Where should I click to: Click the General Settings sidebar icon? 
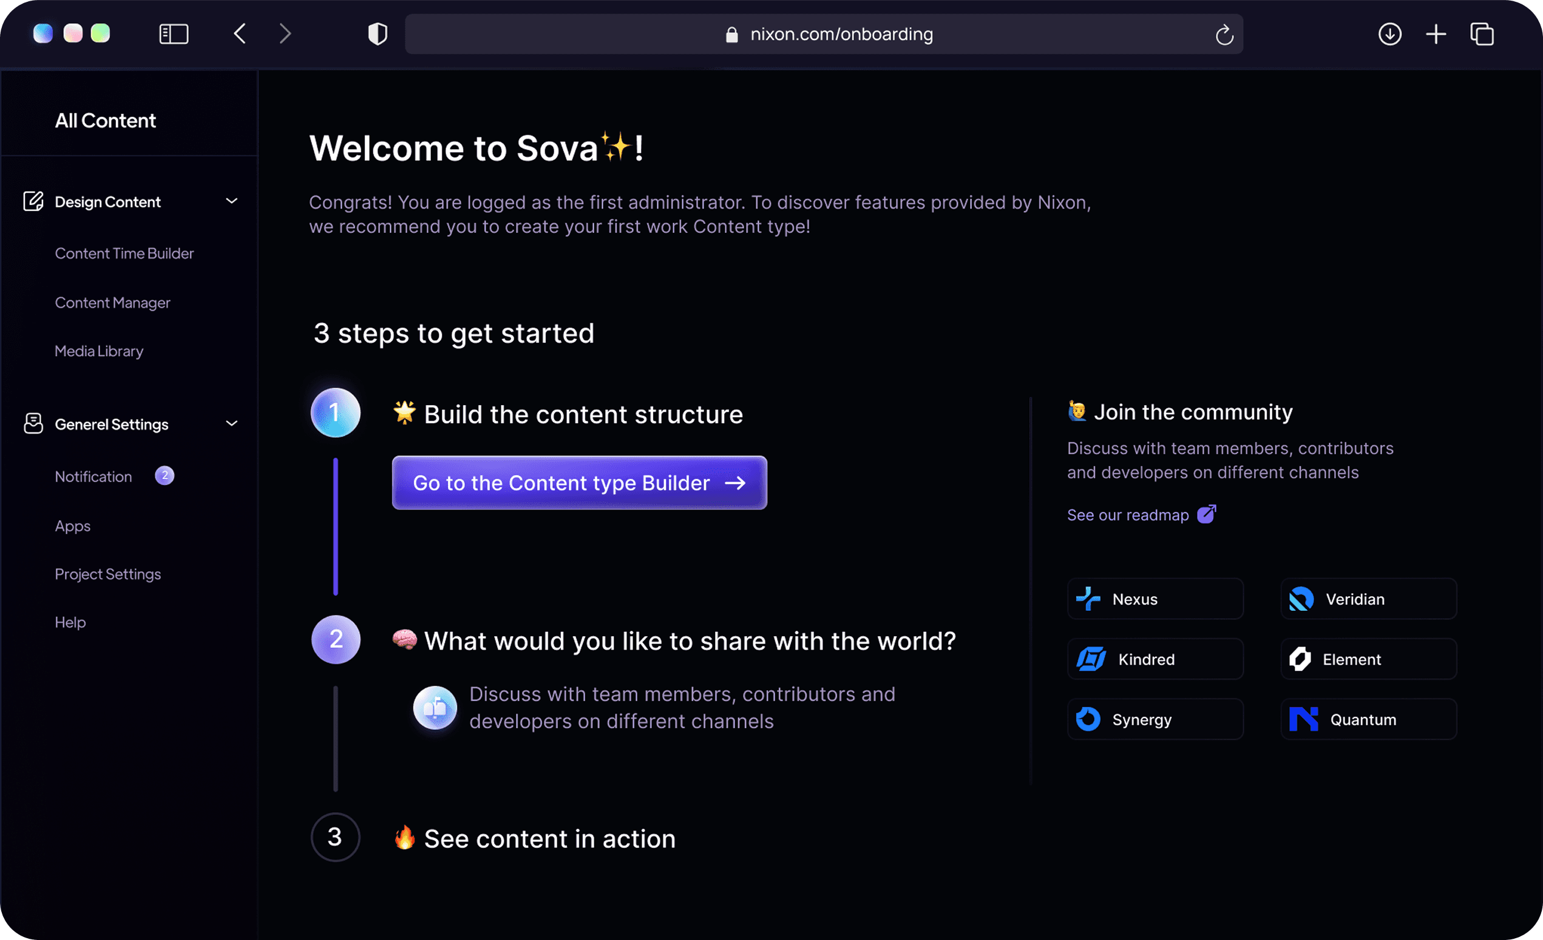pos(33,424)
